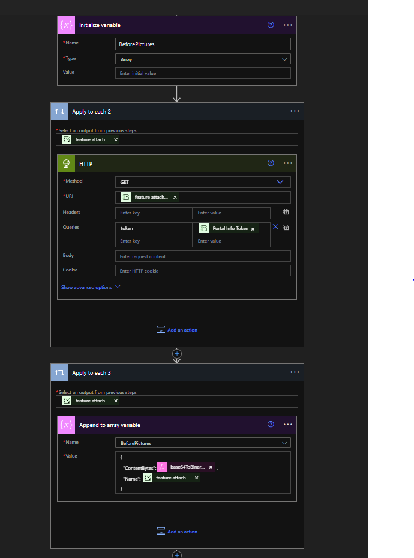Open the Name dropdown showing BeforePictures
This screenshot has height=558, width=414.
[203, 443]
